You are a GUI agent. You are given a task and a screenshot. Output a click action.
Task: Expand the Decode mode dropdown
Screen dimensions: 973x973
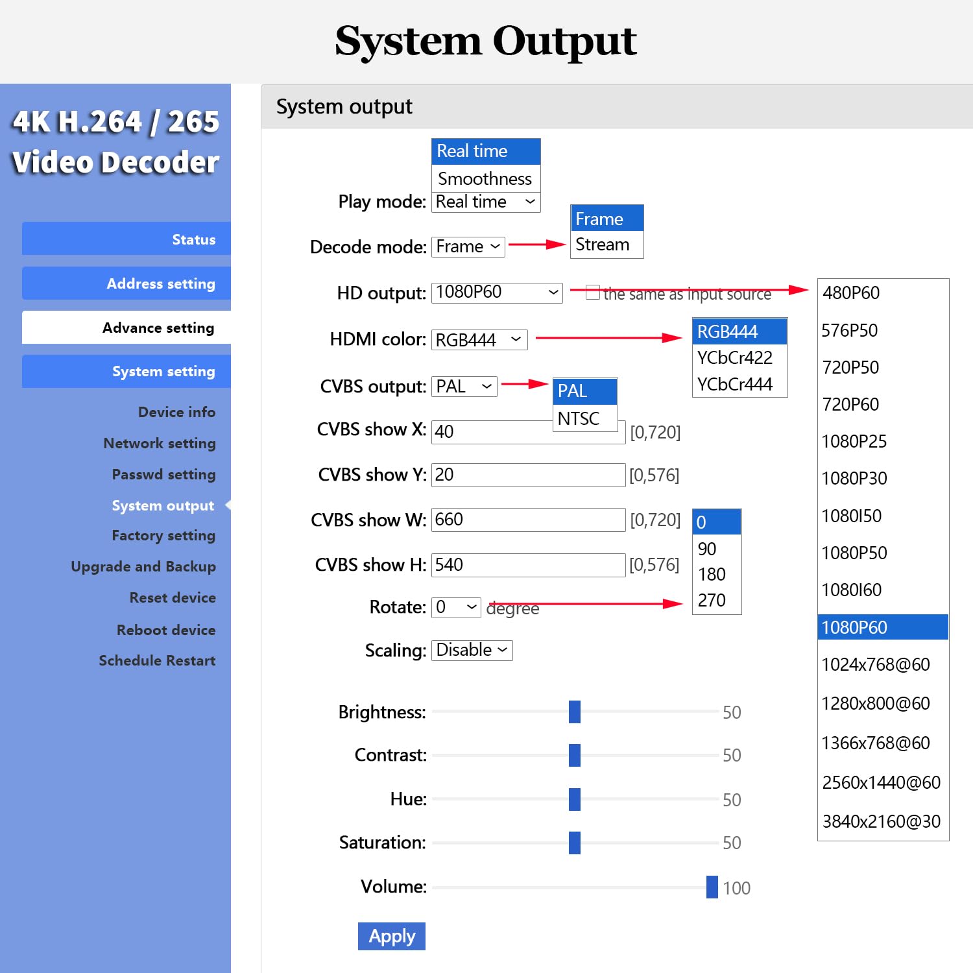point(468,246)
